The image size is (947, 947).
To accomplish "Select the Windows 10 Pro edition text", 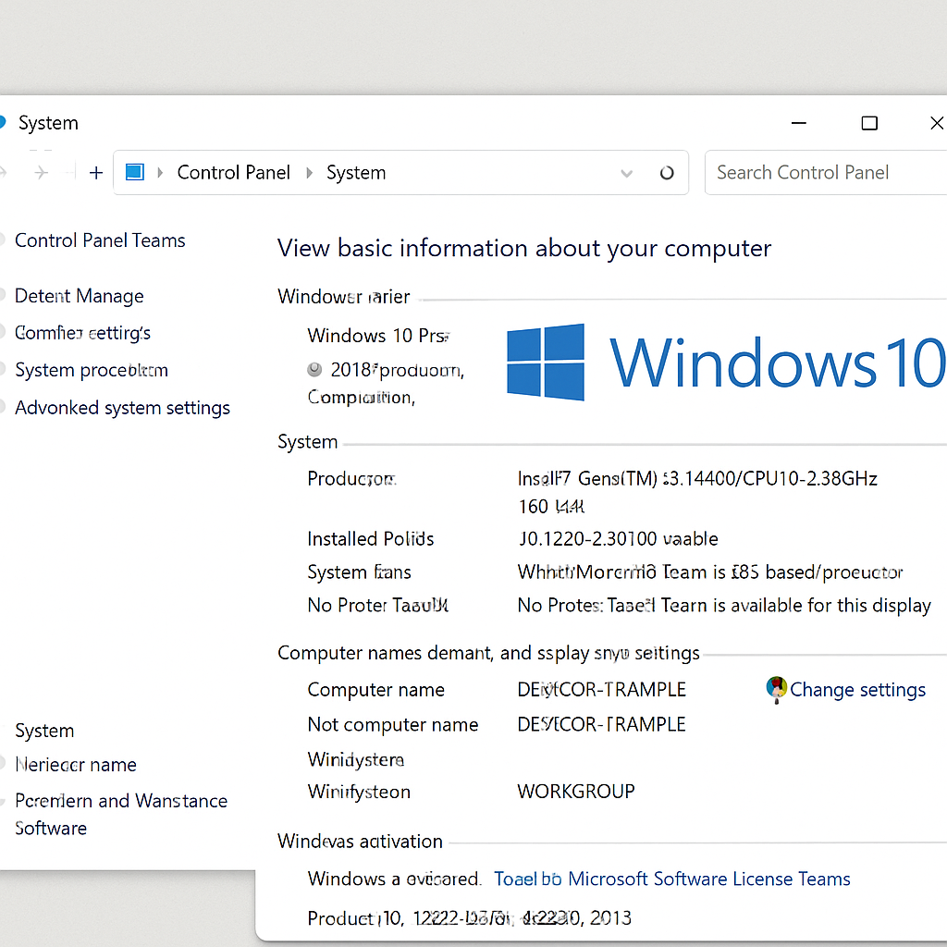I will click(378, 335).
